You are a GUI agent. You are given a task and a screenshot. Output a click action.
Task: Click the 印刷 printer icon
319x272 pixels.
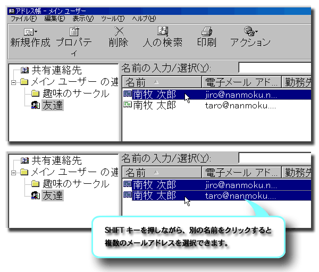pos(207,31)
